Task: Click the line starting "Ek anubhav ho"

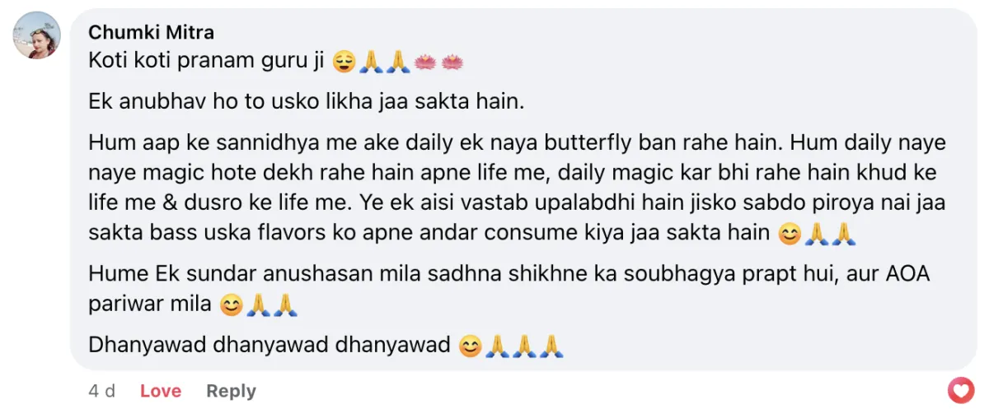Action: [x=307, y=105]
